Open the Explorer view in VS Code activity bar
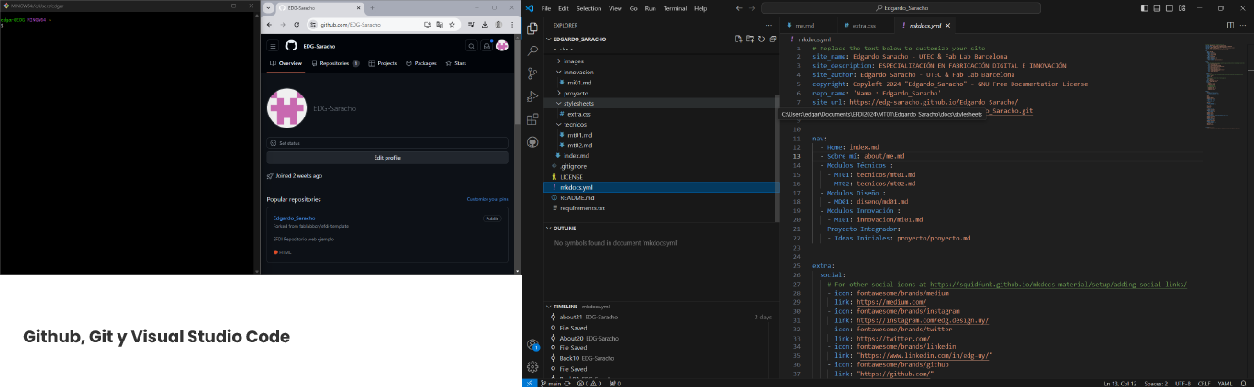 (x=532, y=28)
